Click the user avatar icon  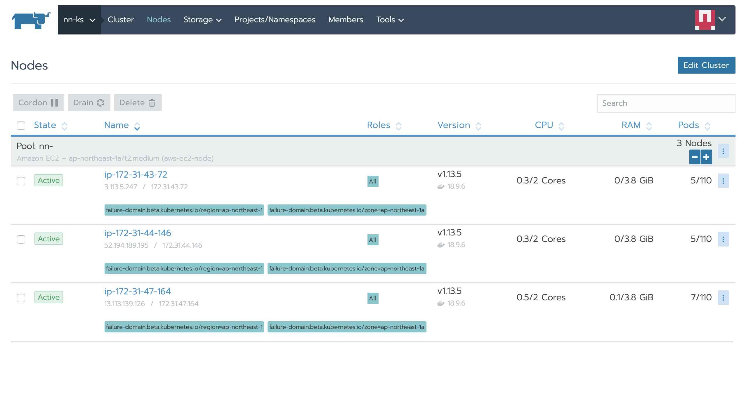pyautogui.click(x=705, y=20)
